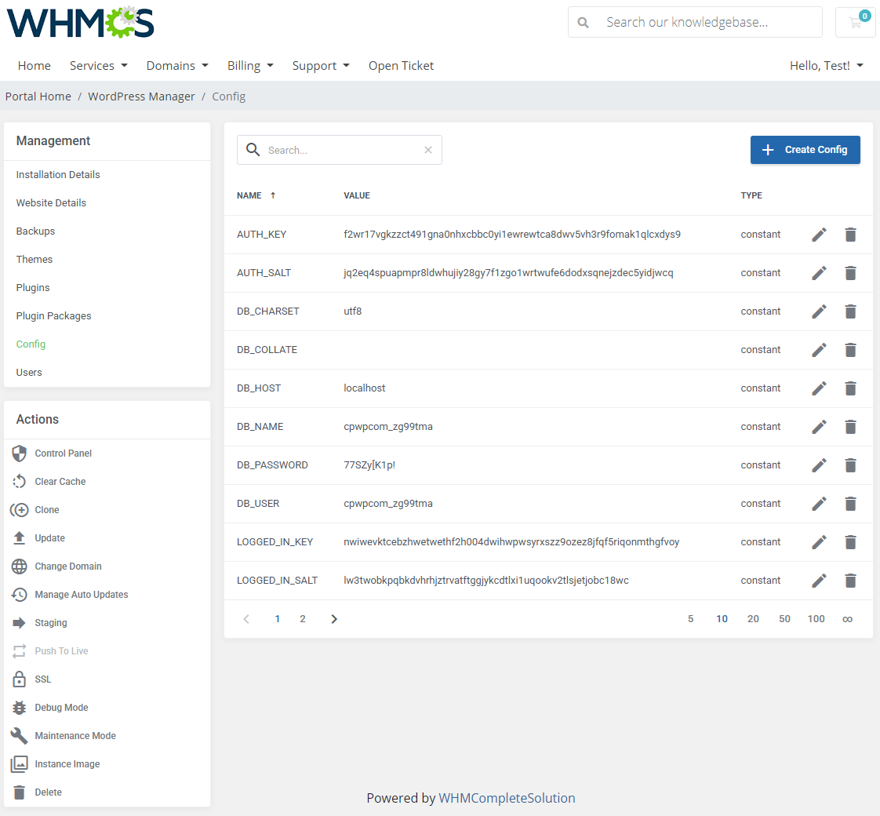Set page size to 50 entries
The width and height of the screenshot is (880, 816).
pyautogui.click(x=784, y=618)
